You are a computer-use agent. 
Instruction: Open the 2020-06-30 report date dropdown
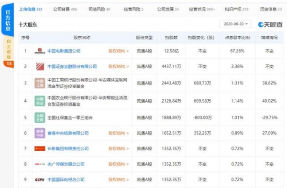pos(235,24)
